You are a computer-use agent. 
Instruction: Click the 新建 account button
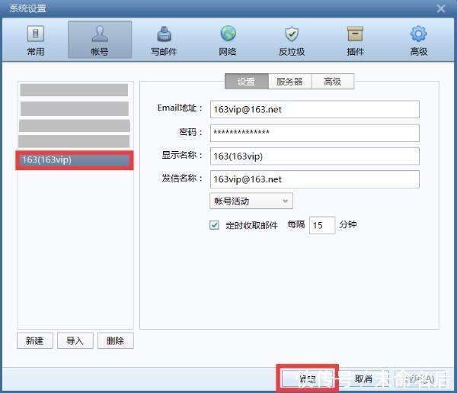pos(35,340)
